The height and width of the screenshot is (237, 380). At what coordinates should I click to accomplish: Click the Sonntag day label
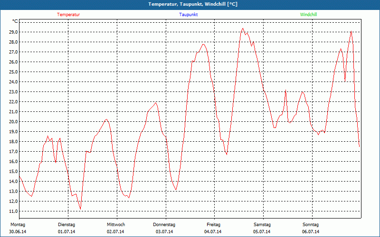pyautogui.click(x=311, y=225)
